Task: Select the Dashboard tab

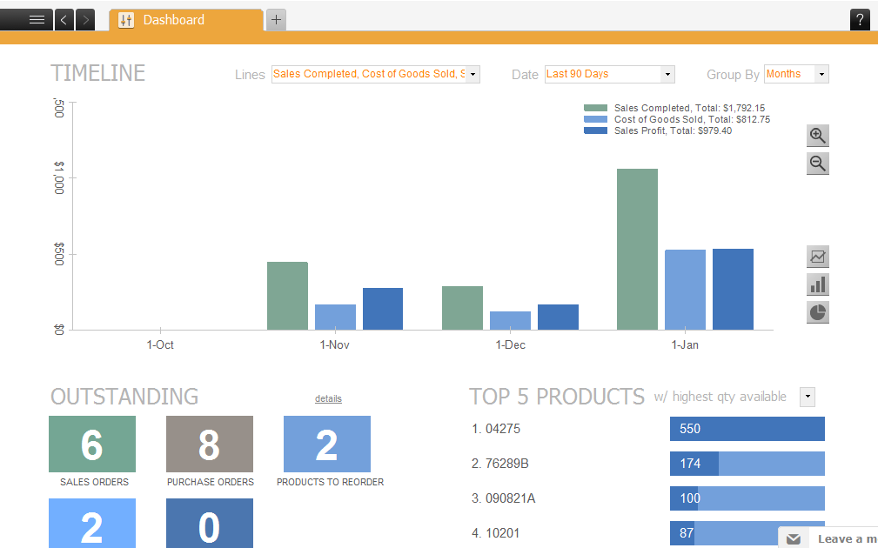Action: coord(184,20)
